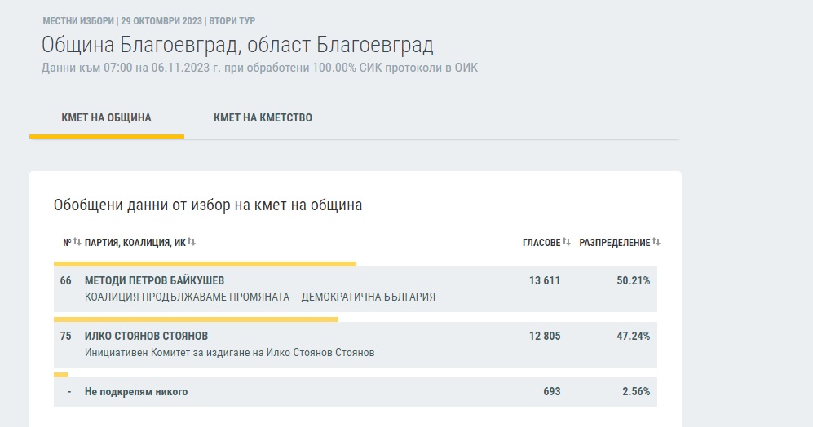Click the Не подкрепям никого row
813x427 pixels.
136,392
